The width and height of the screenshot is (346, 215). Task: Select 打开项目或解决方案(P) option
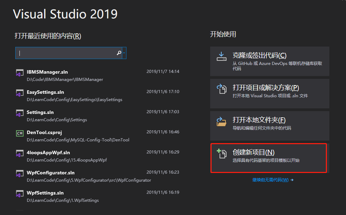[270, 93]
